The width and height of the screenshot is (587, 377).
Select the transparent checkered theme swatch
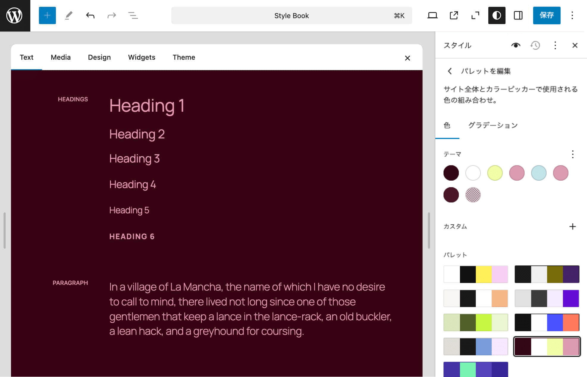[x=473, y=195]
